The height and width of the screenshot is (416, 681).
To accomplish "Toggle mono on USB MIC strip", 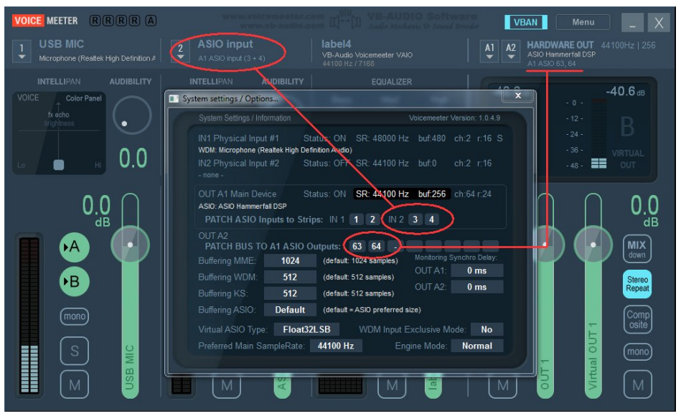I will (x=74, y=316).
